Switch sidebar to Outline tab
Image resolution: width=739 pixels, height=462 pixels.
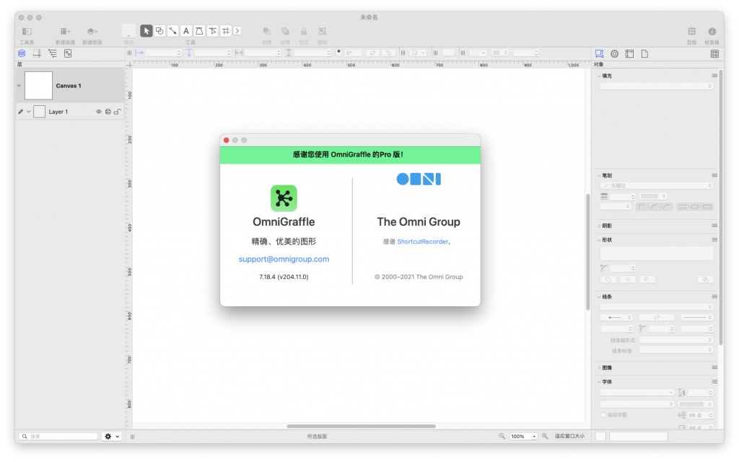point(52,53)
